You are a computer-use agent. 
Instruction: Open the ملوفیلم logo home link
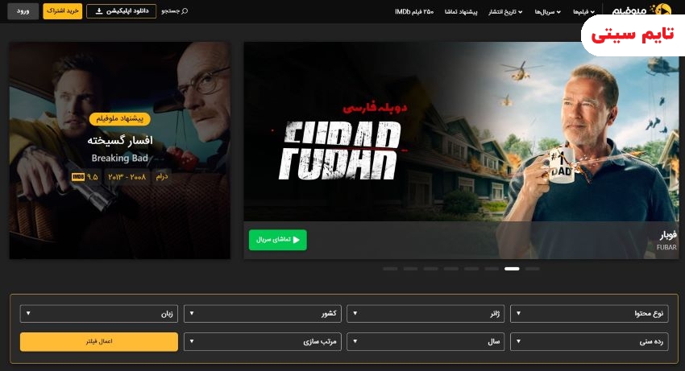coord(641,10)
